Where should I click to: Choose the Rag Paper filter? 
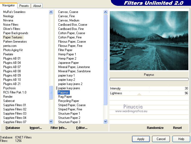65,97
